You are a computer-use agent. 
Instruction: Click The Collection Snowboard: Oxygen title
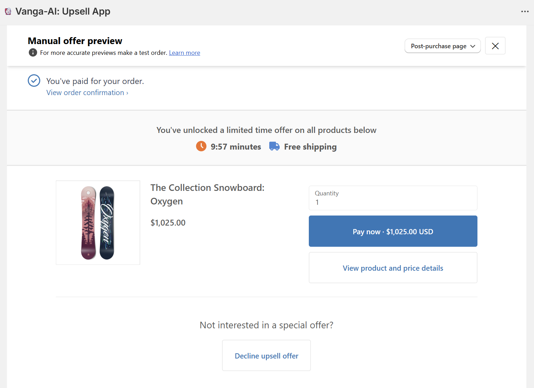(x=207, y=194)
